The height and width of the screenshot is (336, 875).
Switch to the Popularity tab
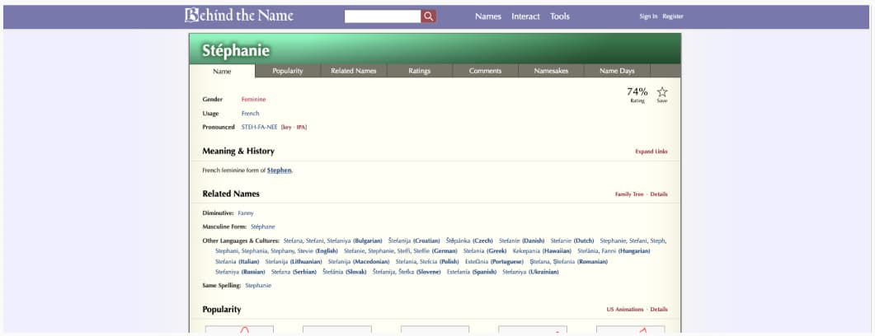click(x=288, y=71)
